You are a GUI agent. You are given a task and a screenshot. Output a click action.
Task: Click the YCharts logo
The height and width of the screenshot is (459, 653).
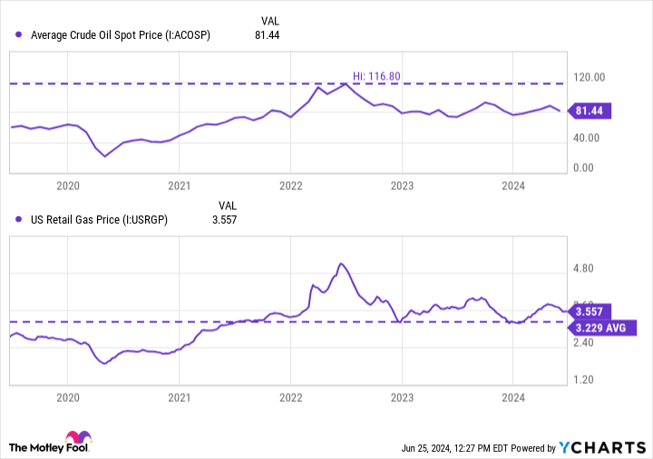pyautogui.click(x=601, y=448)
